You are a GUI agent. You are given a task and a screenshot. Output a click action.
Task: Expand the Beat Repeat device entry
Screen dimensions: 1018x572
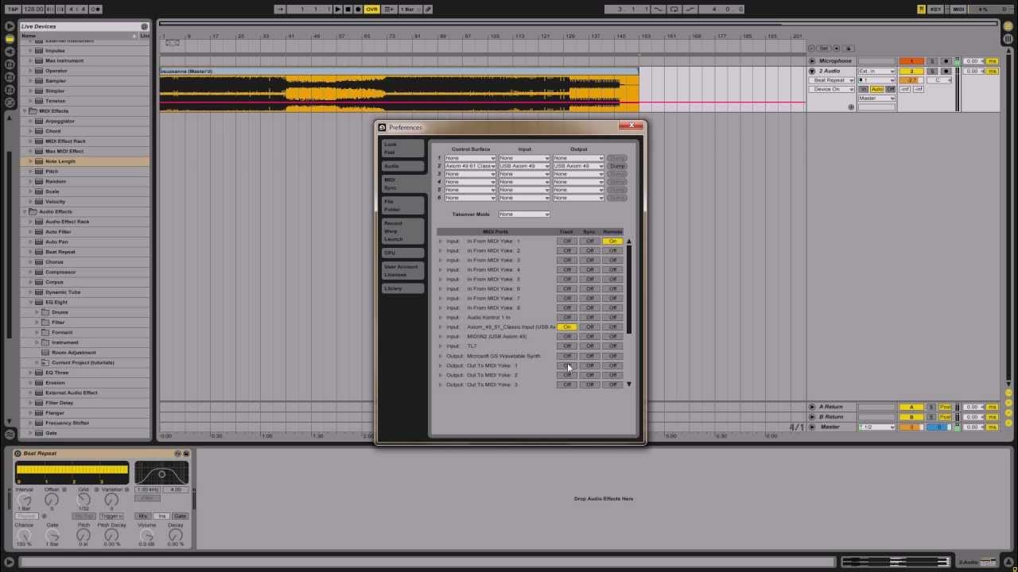coord(31,252)
